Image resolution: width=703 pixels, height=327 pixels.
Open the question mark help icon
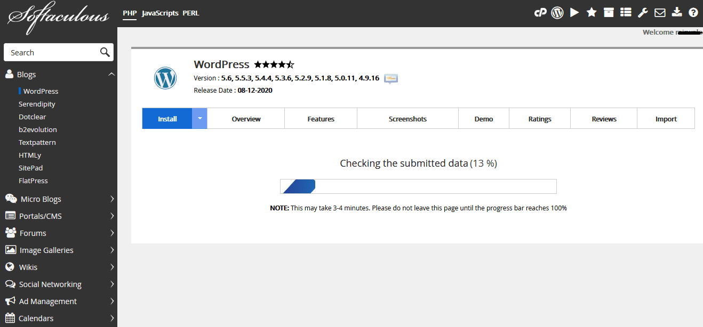(x=693, y=12)
